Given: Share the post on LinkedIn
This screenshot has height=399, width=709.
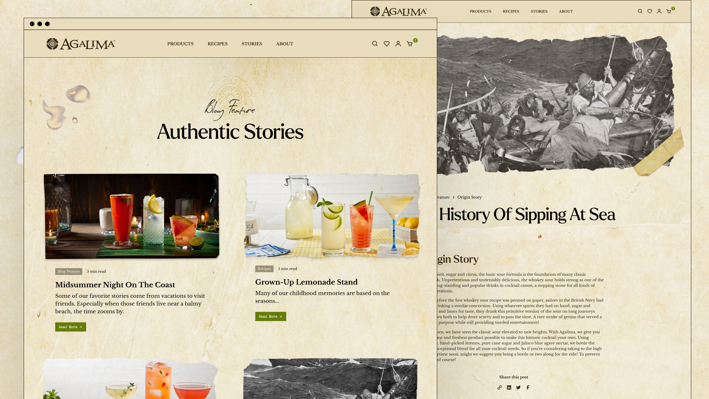Looking at the screenshot, I should [509, 388].
